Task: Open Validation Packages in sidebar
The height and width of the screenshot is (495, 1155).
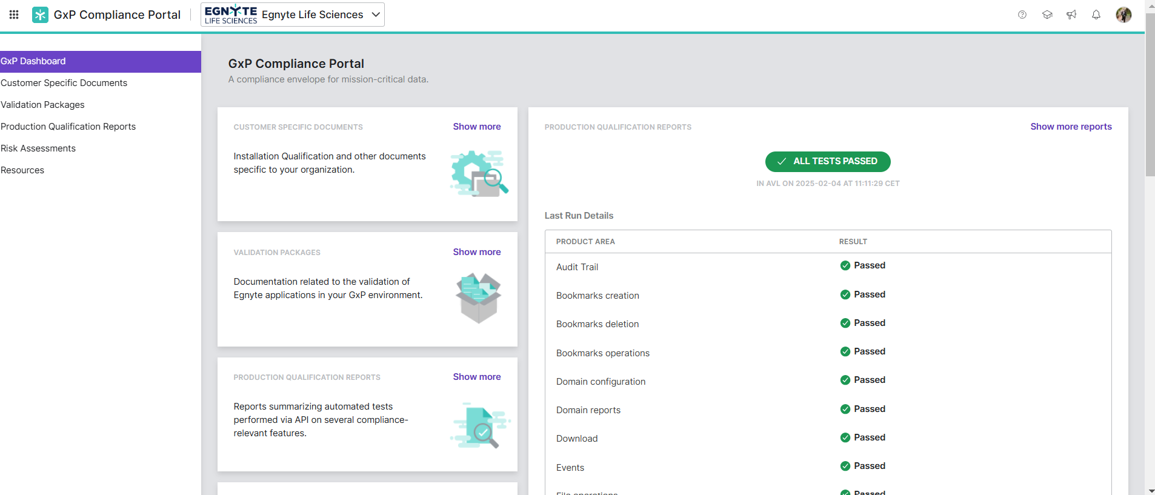Action: tap(42, 105)
